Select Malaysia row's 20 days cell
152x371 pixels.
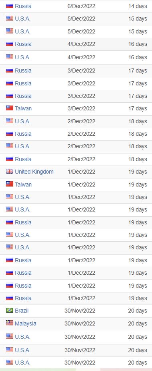[138, 323]
